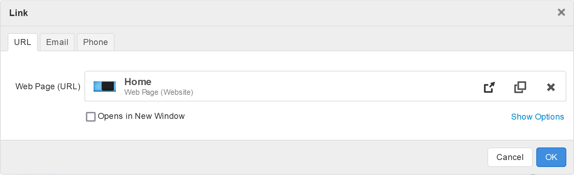Click the "Web Page (Website)" subtitle
Viewport: 574px width, 175px height.
pyautogui.click(x=159, y=92)
